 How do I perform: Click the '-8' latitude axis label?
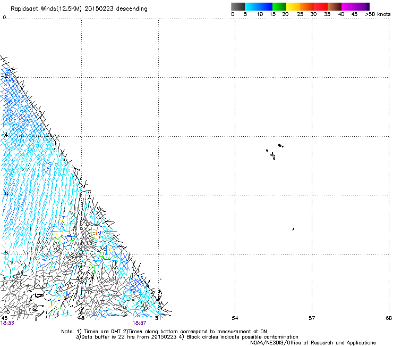point(4,253)
